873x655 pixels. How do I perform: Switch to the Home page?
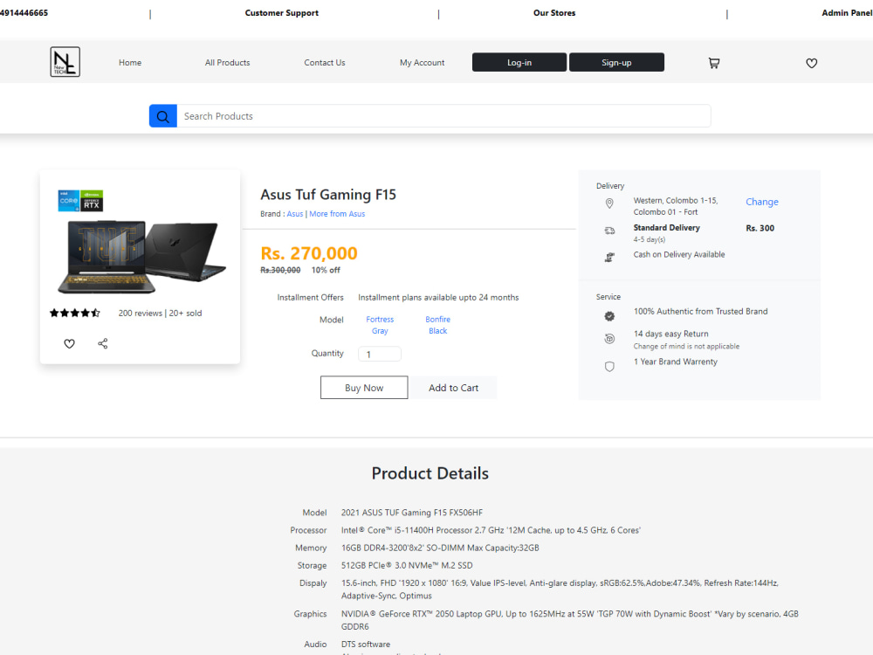(x=129, y=62)
